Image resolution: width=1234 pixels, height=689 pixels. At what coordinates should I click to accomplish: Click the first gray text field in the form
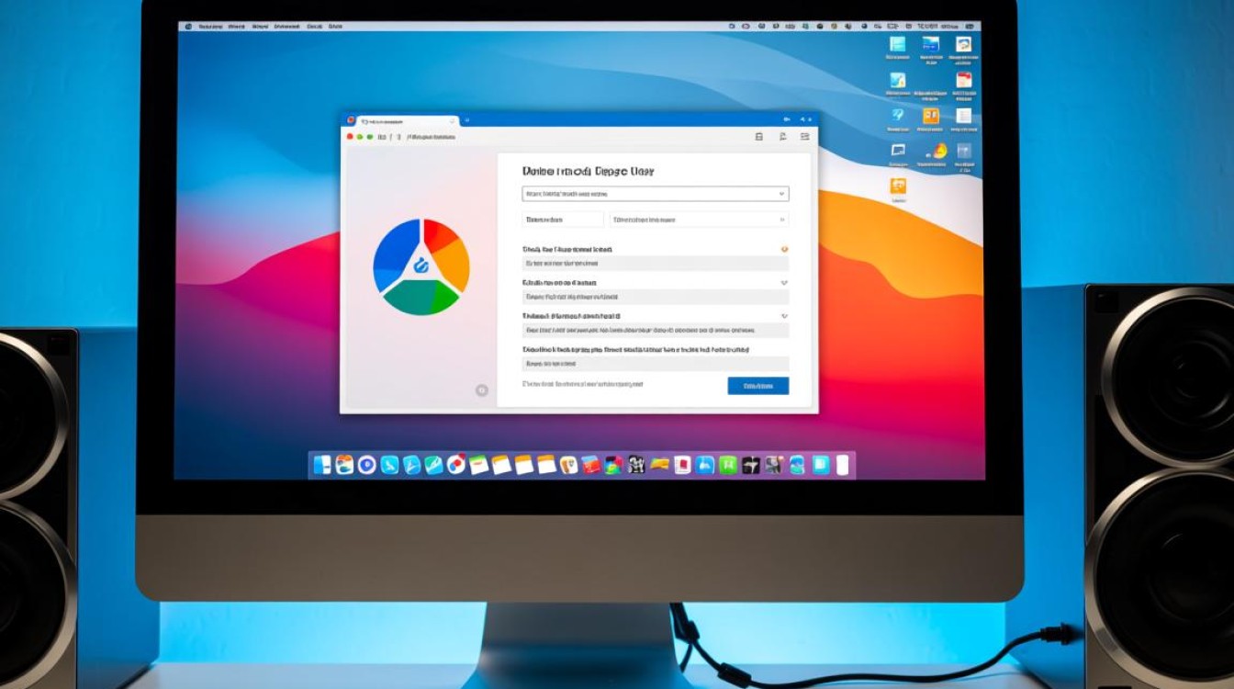click(x=655, y=264)
